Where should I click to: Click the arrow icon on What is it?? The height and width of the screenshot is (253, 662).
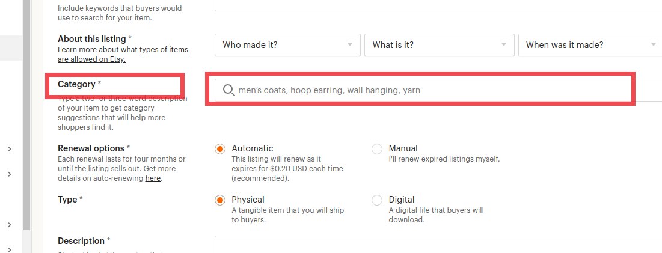click(x=503, y=44)
